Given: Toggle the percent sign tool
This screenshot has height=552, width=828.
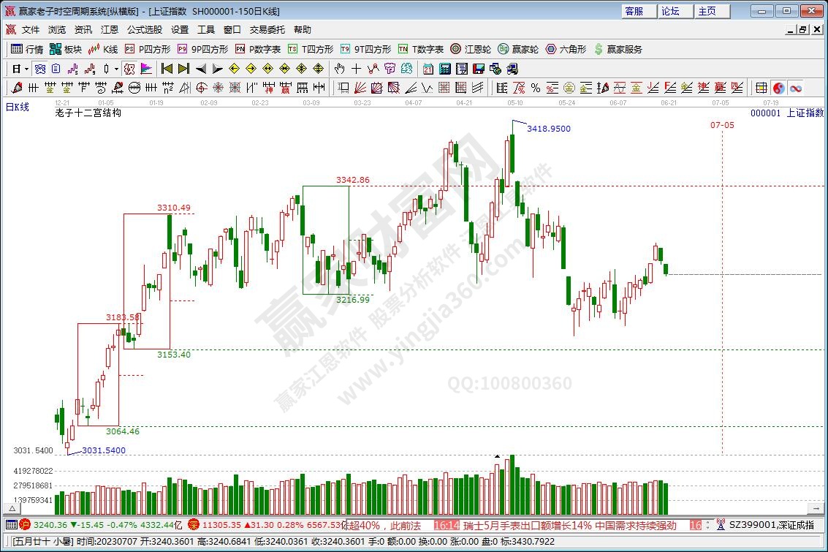Looking at the screenshot, I should tap(536, 88).
